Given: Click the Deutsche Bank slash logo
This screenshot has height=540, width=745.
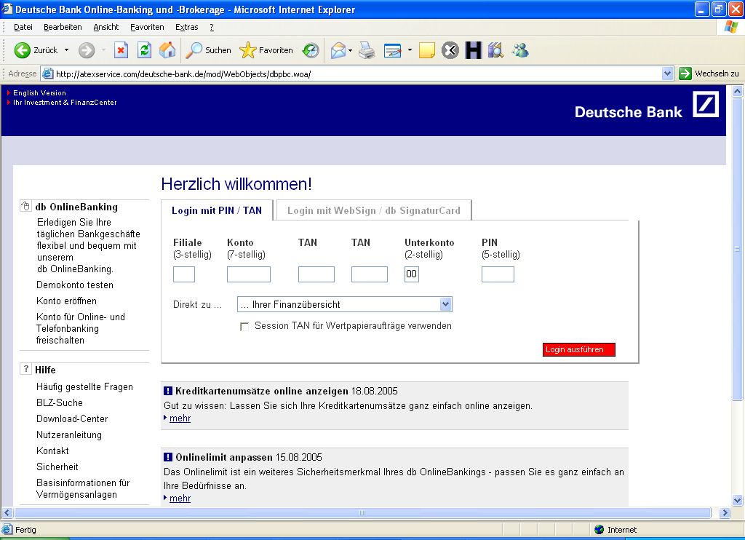Looking at the screenshot, I should point(706,104).
